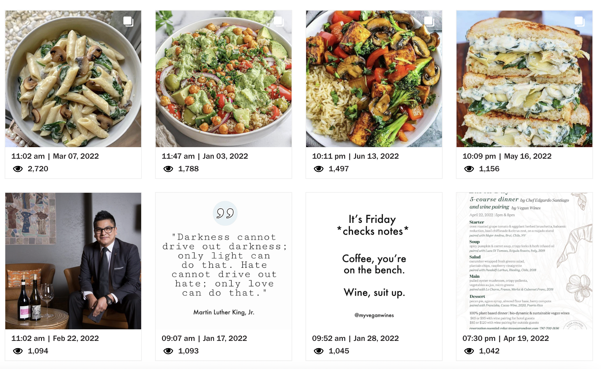Open the chickpea quinoa salad photo
Screen dimensions: 601x369
[223, 79]
